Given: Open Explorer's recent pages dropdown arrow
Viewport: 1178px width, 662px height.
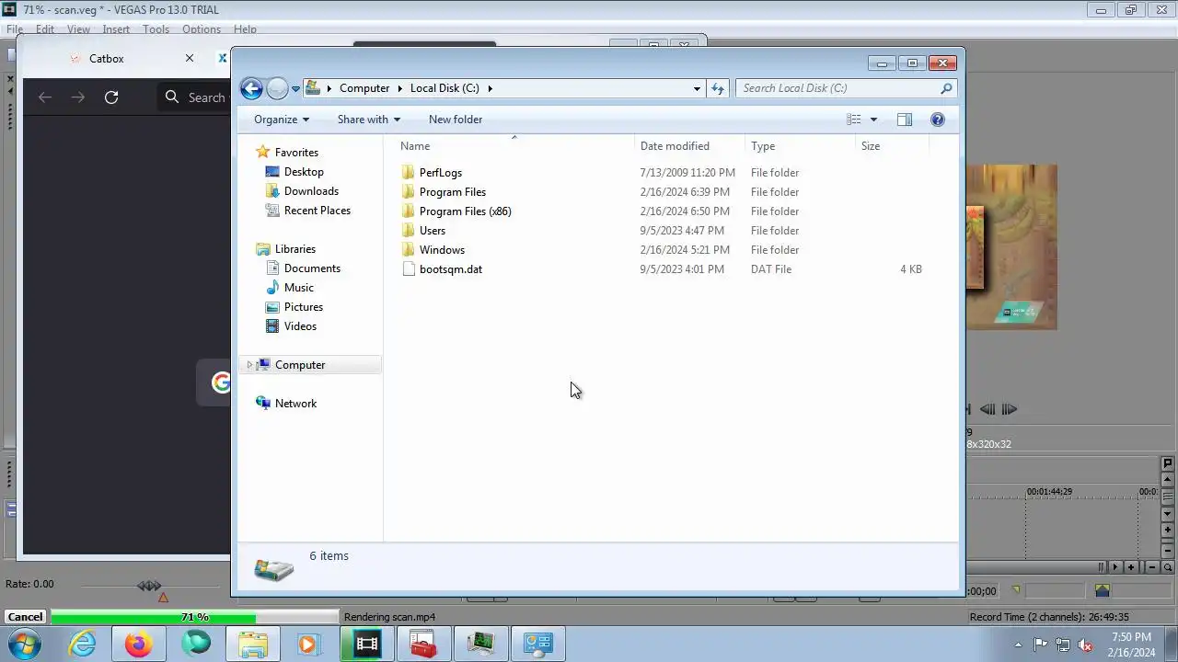Looking at the screenshot, I should (x=295, y=89).
